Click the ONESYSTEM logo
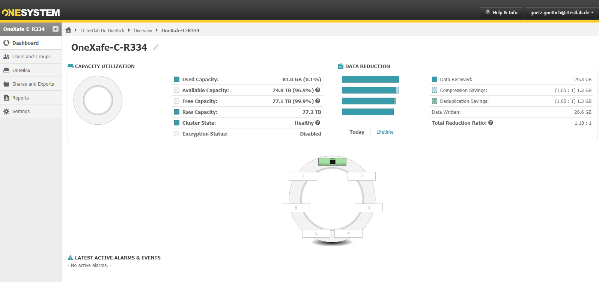 coord(31,13)
